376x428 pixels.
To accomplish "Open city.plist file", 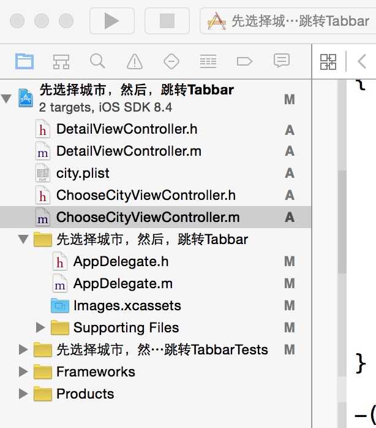I will click(x=83, y=173).
